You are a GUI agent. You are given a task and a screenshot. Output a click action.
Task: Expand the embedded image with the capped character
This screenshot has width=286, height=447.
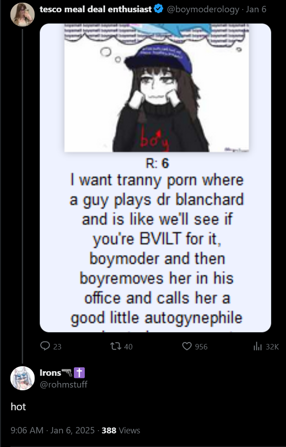click(155, 178)
